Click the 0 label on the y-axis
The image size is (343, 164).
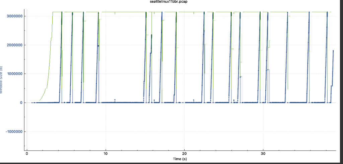21,103
